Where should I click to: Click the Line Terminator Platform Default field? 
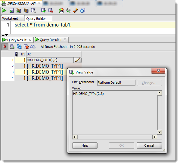click(116, 82)
